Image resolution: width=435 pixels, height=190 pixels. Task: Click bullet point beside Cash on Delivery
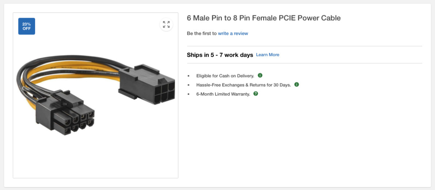(x=188, y=76)
